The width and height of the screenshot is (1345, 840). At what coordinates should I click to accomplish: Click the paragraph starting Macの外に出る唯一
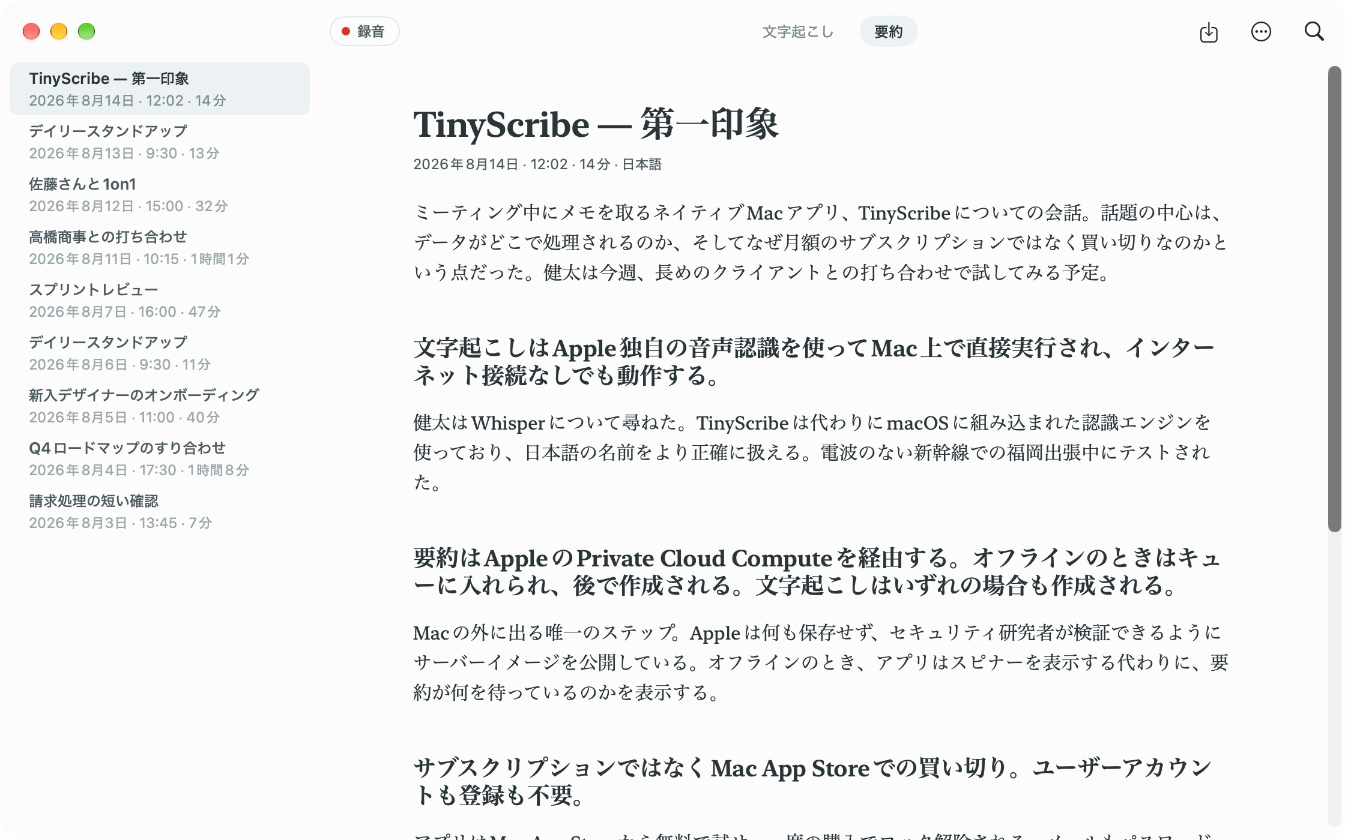[x=821, y=662]
